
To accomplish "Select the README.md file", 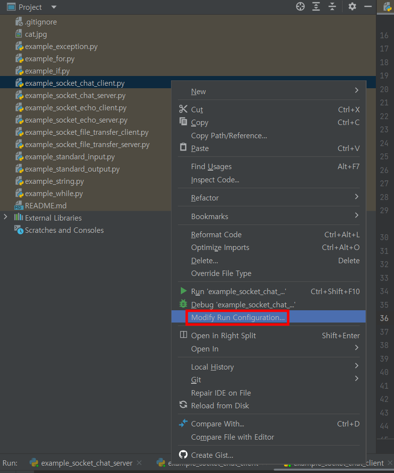I will (46, 206).
